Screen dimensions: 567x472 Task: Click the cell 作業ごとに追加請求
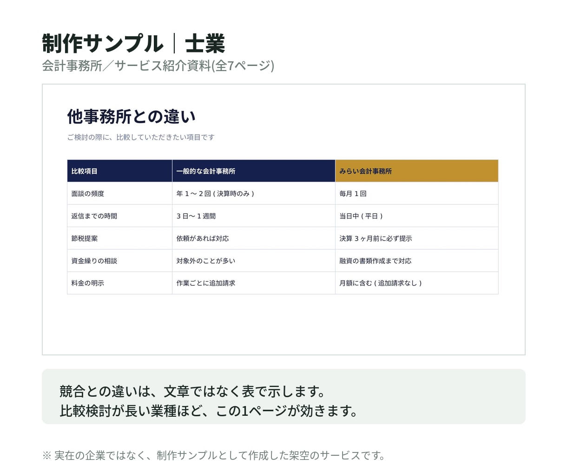coord(254,283)
